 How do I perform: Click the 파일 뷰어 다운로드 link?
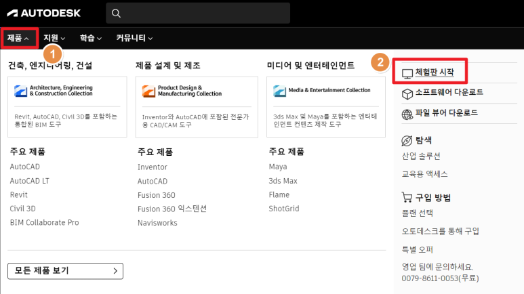447,112
